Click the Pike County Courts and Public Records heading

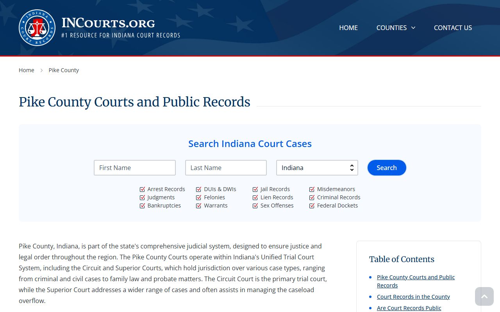pyautogui.click(x=134, y=102)
